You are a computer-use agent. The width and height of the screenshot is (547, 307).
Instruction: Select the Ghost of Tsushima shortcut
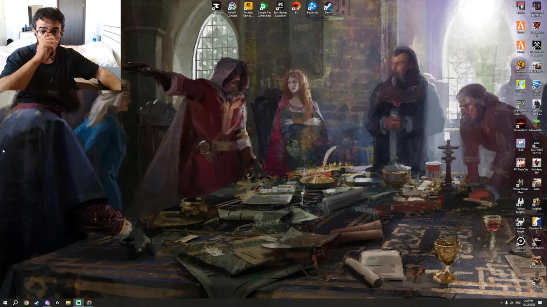pos(521,245)
